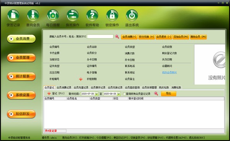The image size is (230, 141).
Task: Tick the 查询所有会员登记记录 checkbox
Action: click(x=124, y=94)
